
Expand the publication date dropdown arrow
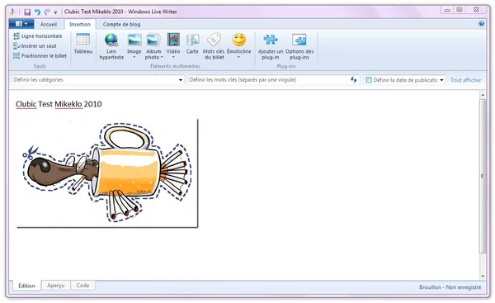coord(441,80)
